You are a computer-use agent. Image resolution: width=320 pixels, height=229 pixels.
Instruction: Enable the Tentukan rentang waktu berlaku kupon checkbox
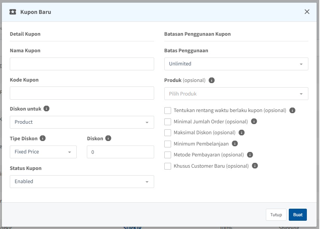pyautogui.click(x=168, y=111)
